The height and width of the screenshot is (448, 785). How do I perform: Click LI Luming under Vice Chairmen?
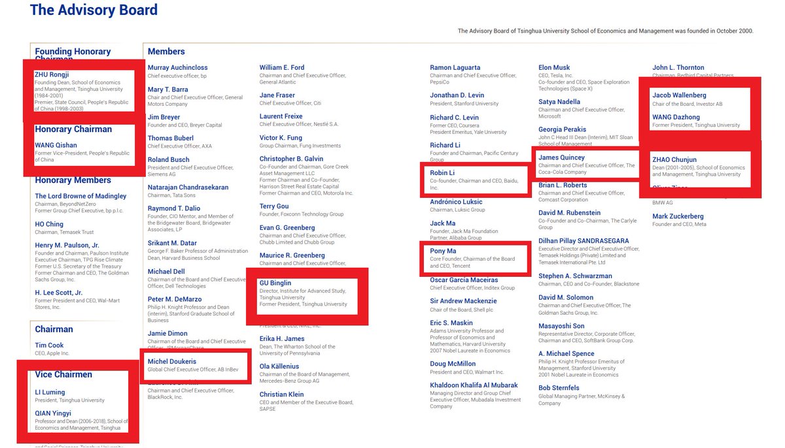(50, 392)
